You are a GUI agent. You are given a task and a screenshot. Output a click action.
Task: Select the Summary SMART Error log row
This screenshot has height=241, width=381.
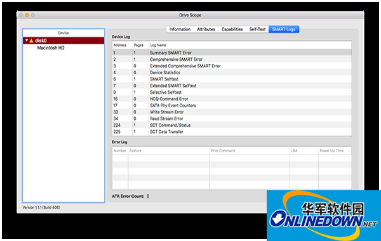tap(232, 53)
